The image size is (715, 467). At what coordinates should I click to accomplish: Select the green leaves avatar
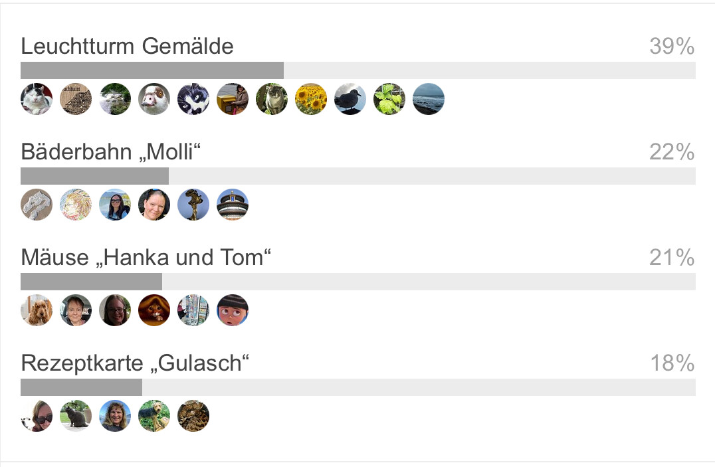click(x=389, y=99)
